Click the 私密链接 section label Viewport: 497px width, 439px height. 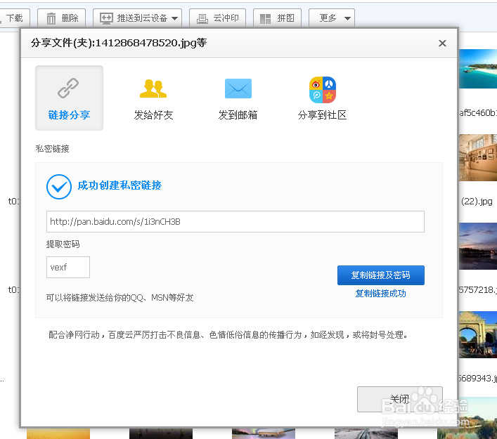tap(52, 148)
